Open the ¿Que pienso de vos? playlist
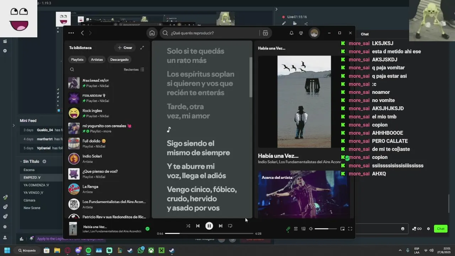Viewport: 455px width, 256px height. tap(107, 174)
